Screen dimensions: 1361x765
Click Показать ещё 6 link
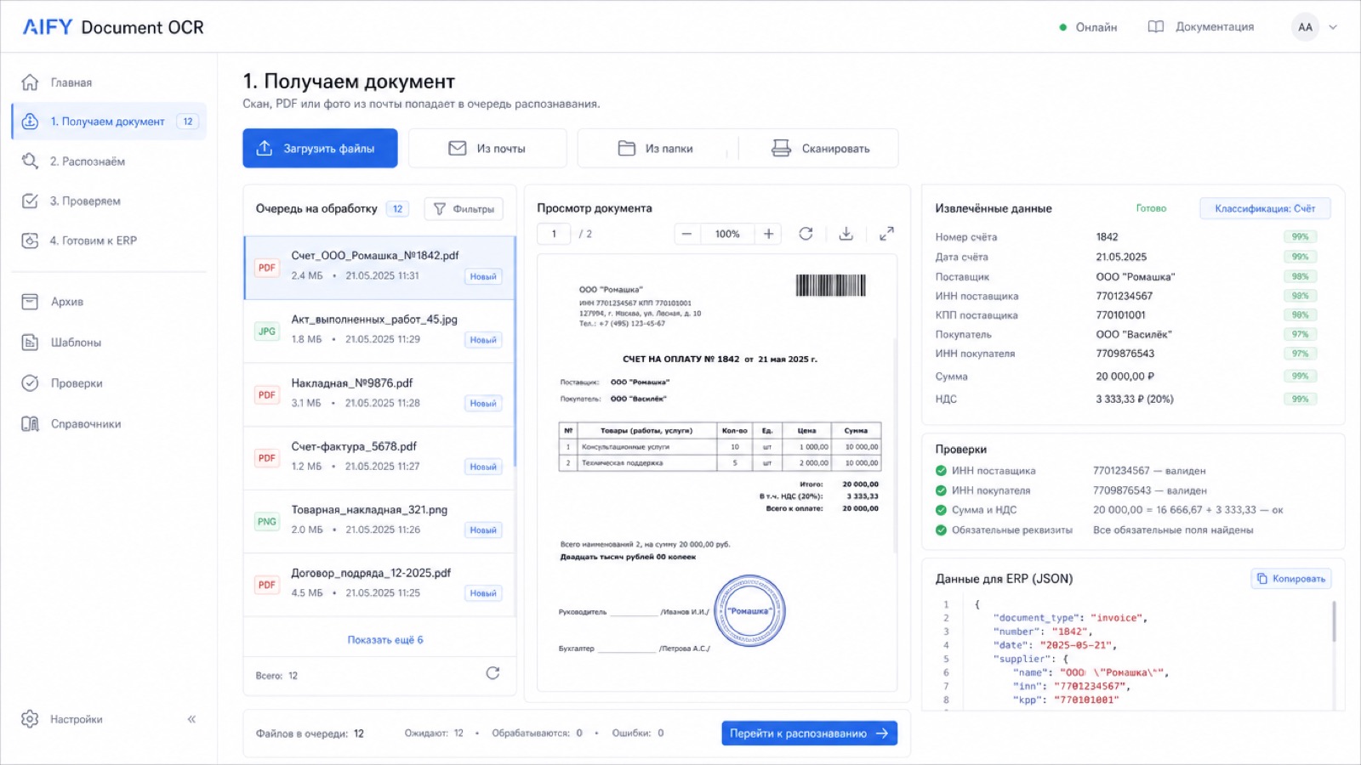(x=384, y=640)
